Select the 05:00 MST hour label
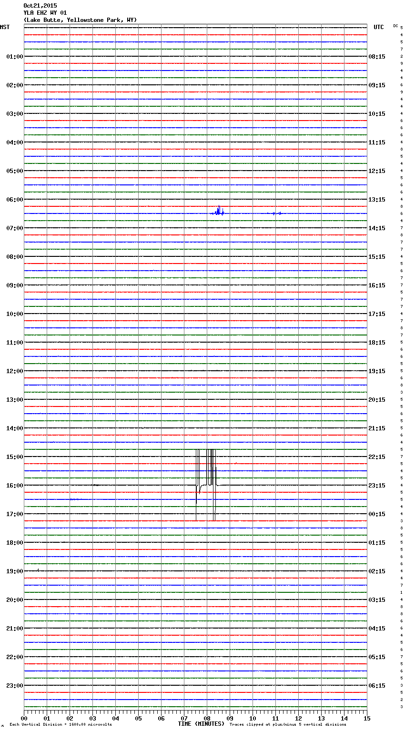The width and height of the screenshot is (405, 731). coord(15,171)
